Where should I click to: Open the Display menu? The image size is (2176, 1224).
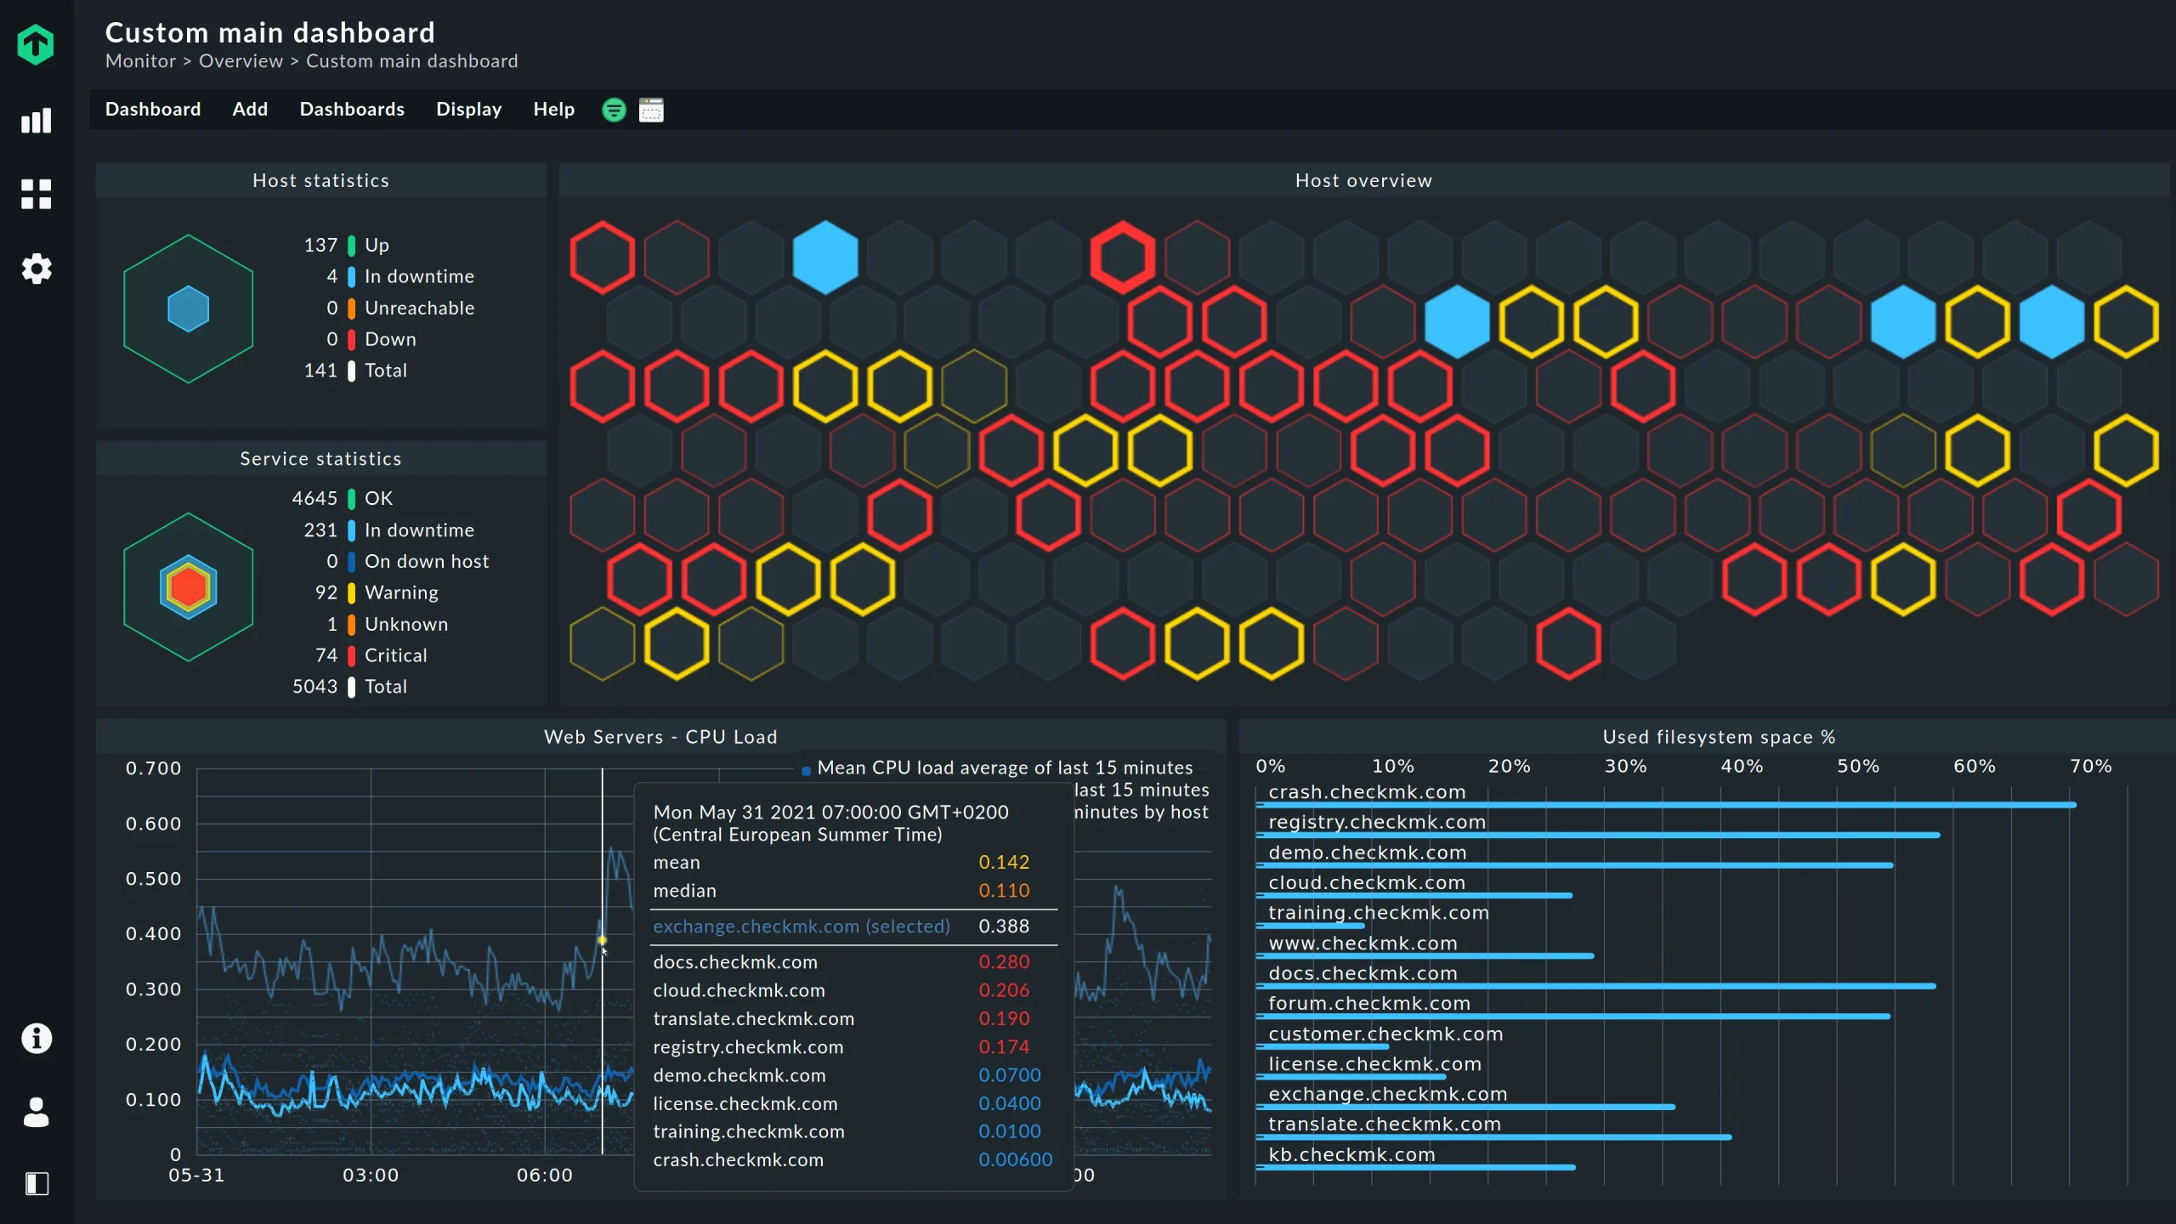click(x=468, y=110)
